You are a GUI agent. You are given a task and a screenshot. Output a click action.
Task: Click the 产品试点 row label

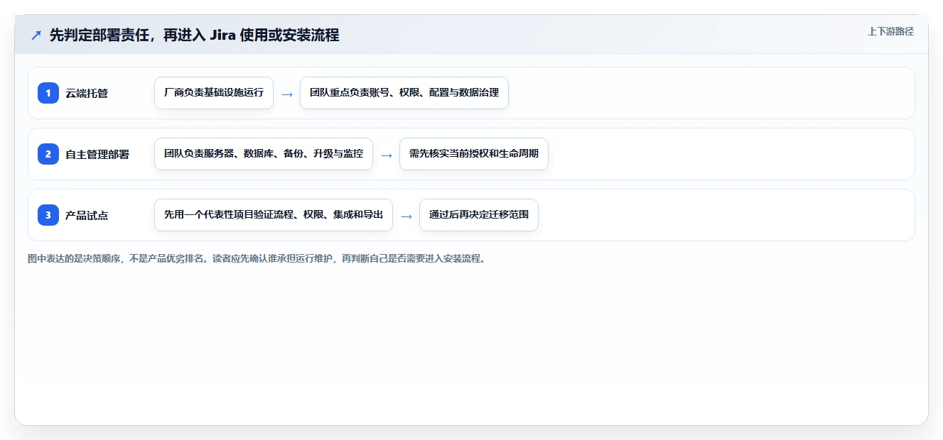(x=87, y=215)
